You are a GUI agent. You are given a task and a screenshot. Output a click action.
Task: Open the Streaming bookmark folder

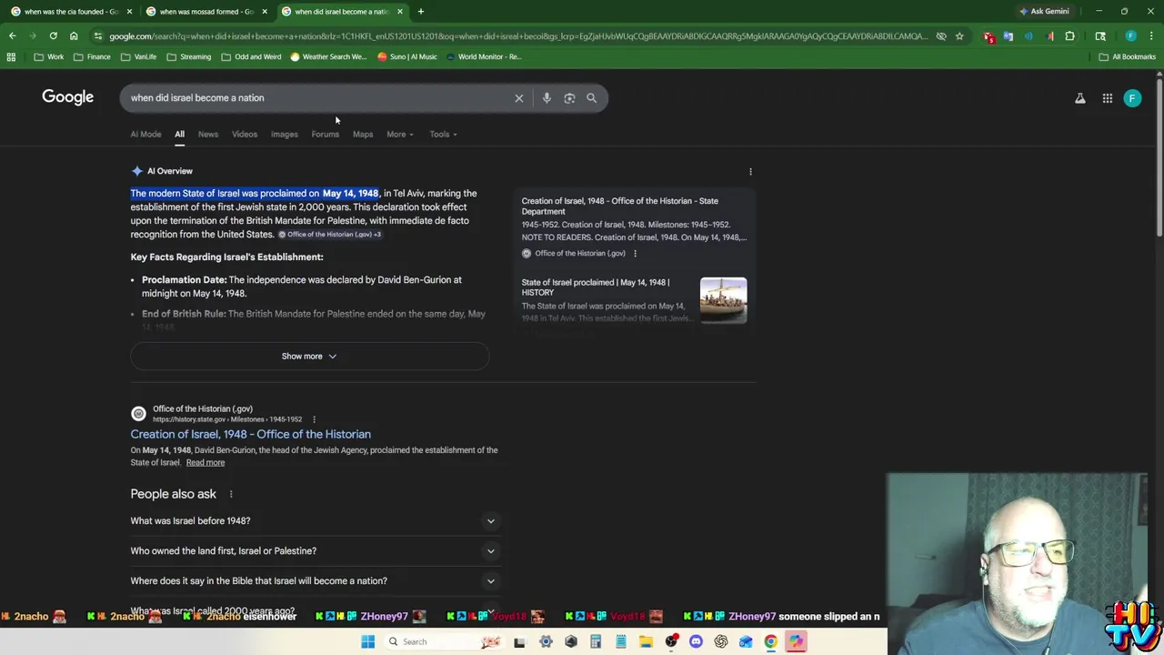(x=188, y=56)
